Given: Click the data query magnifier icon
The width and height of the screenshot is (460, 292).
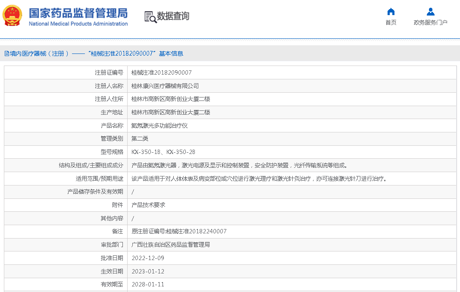Looking at the screenshot, I should pyautogui.click(x=150, y=17).
